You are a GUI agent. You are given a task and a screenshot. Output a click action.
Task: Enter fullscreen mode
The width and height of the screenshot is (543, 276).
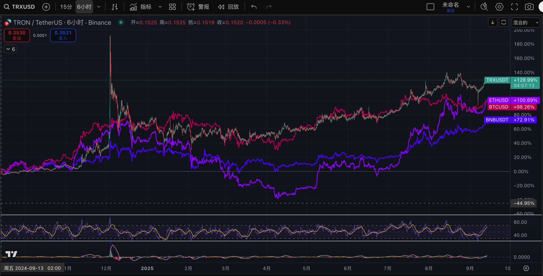coord(514,7)
